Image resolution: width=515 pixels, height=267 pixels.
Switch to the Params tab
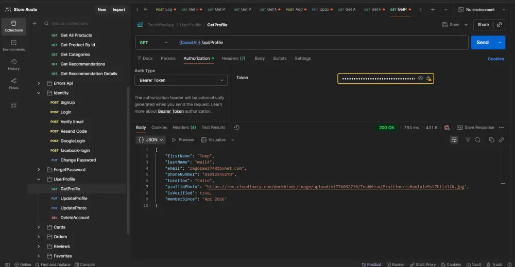(x=168, y=58)
